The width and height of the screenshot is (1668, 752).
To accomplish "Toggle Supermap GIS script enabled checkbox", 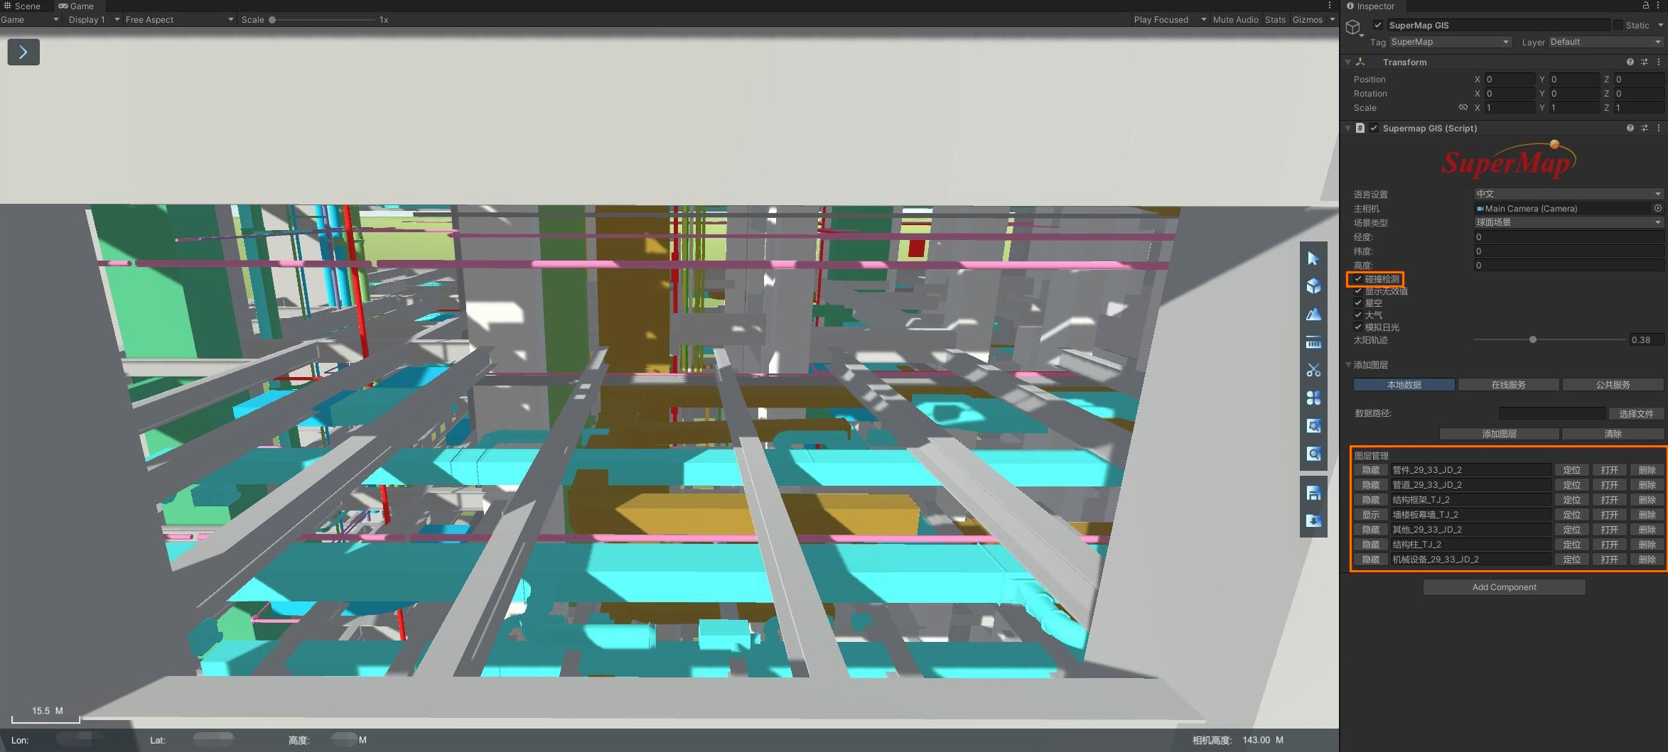I will coord(1374,129).
